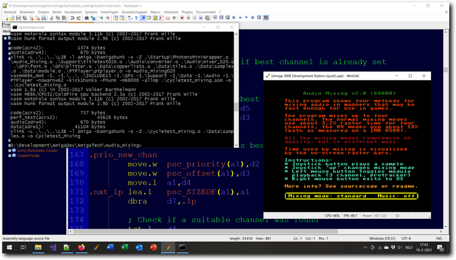Viewport: 456px width, 260px height.
Task: Open the Document Map toolbar icon
Action: coord(155,18)
